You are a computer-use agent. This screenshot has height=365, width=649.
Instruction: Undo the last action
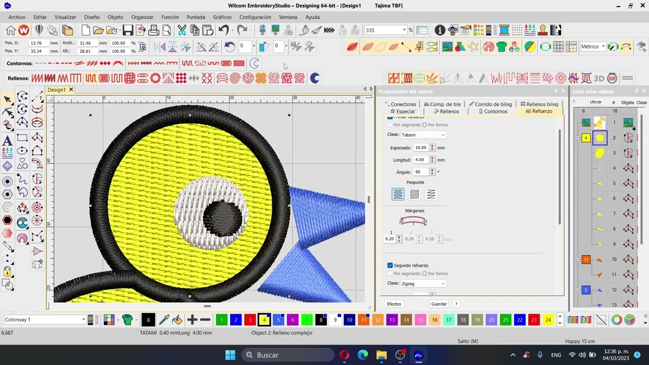(224, 30)
